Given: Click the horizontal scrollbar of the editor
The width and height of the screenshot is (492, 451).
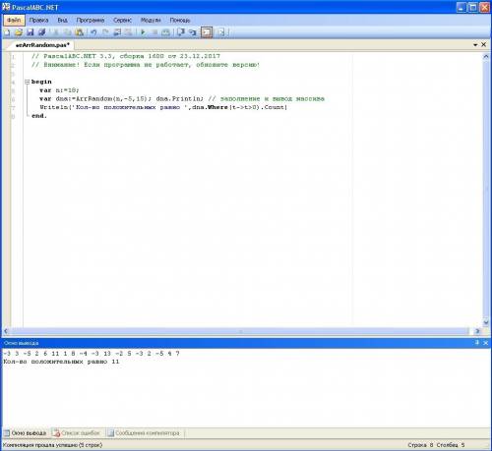Looking at the screenshot, I should (x=241, y=331).
